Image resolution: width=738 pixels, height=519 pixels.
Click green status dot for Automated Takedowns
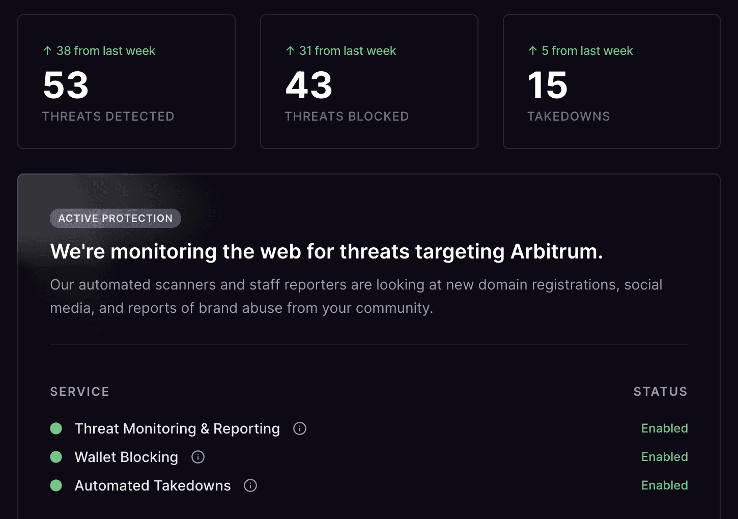56,485
